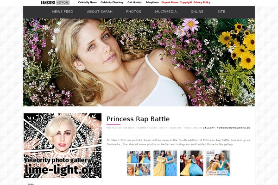Open Adoptions link in top bar
Viewport: 278px width, 185px height.
tap(152, 2)
